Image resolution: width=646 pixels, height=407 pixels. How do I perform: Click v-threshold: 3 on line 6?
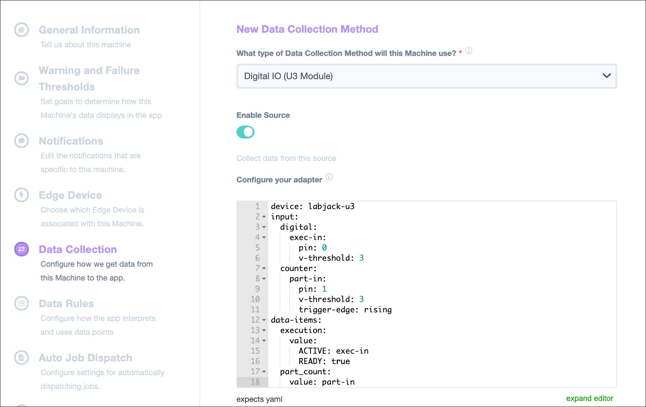tap(331, 258)
